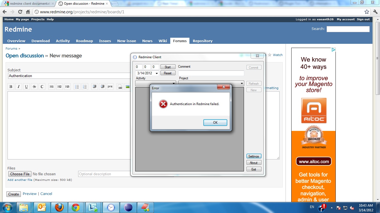Open the Windows Start menu
380x213 pixels.
click(x=7, y=207)
